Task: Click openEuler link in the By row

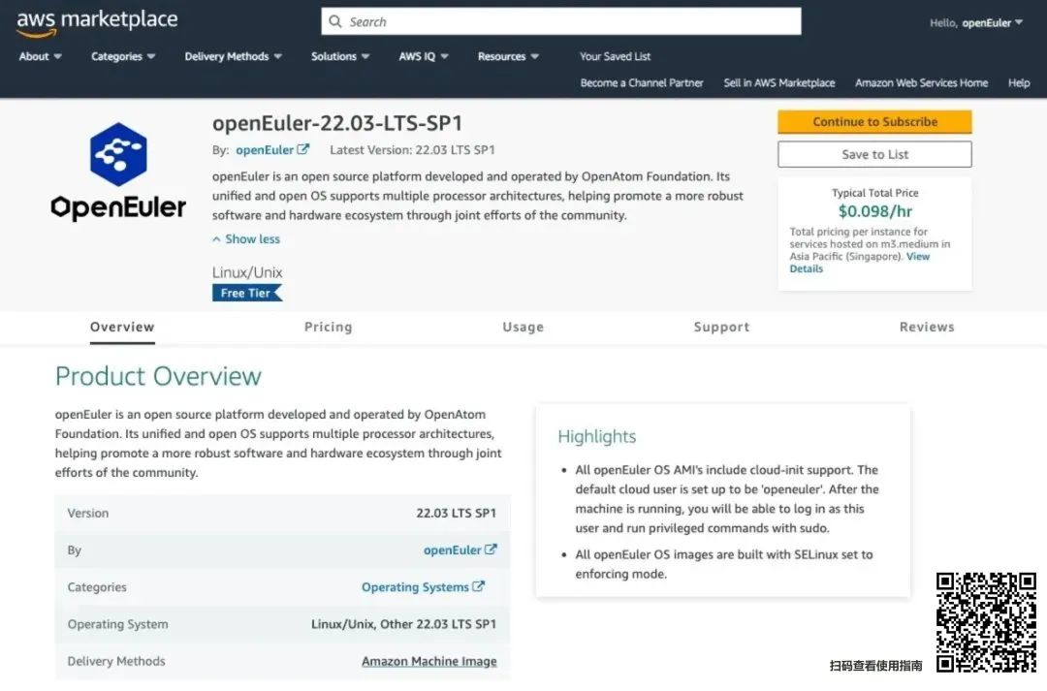Action: point(452,550)
